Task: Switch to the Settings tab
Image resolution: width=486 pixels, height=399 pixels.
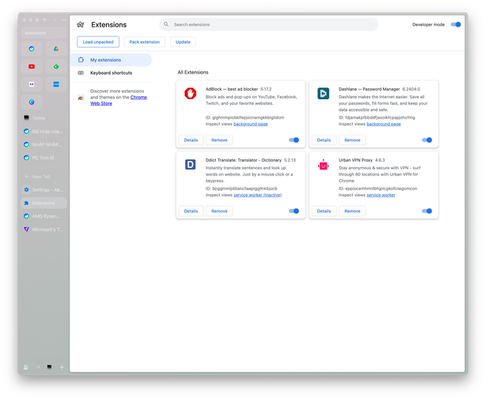Action: pos(44,190)
